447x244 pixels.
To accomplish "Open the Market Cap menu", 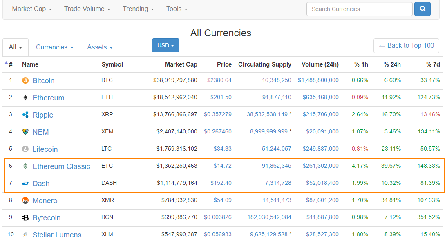I will click(x=32, y=9).
